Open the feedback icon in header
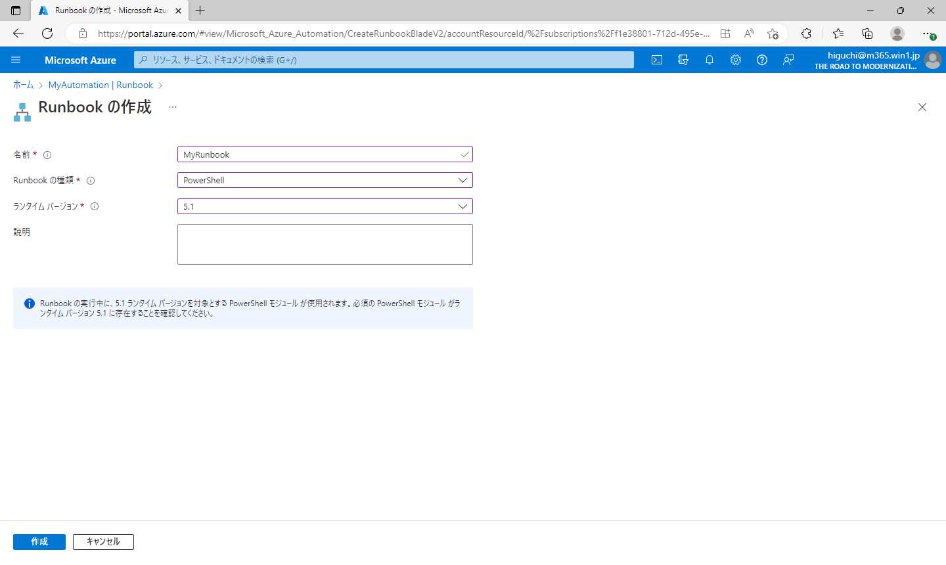 tap(788, 60)
